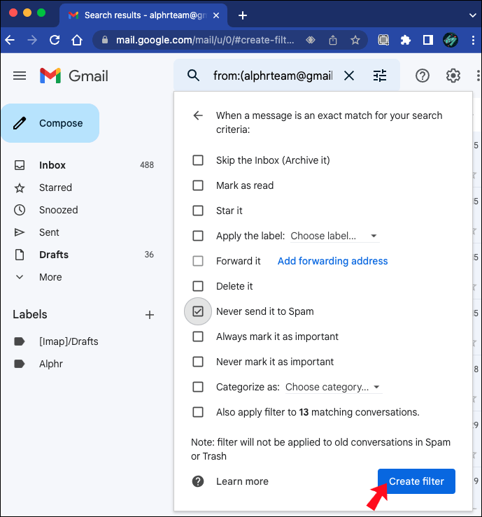482x517 pixels.
Task: Check Also apply filter to 13 matching conversations
Action: pos(198,412)
